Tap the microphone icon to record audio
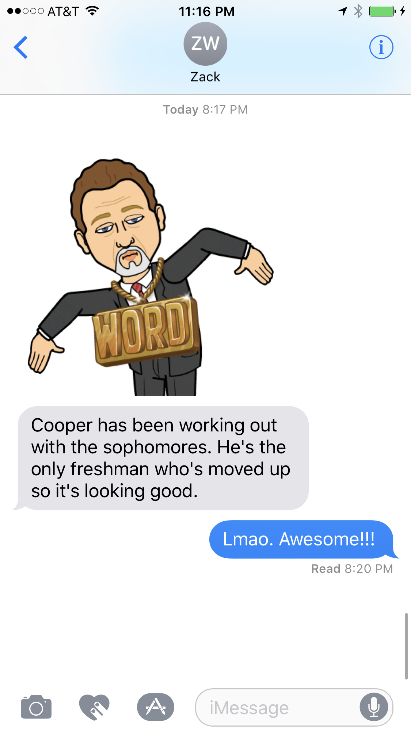 (x=374, y=707)
